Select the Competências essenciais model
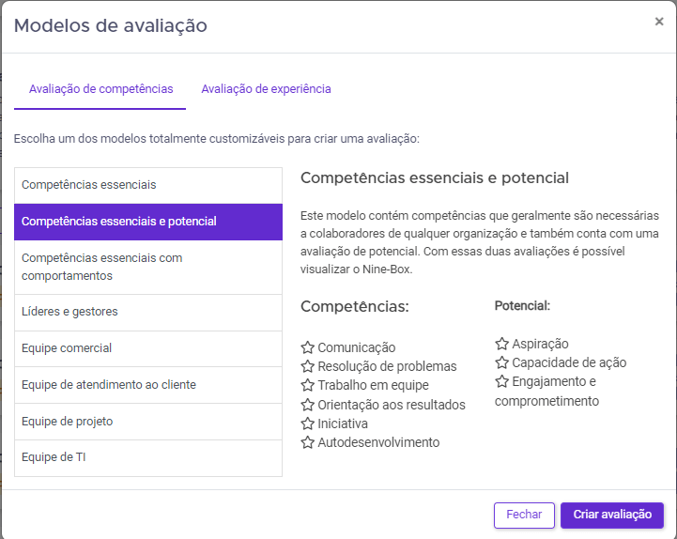The height and width of the screenshot is (539, 677). coord(148,185)
